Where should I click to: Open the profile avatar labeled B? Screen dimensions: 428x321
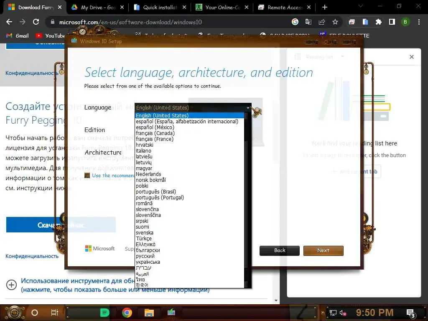click(405, 22)
